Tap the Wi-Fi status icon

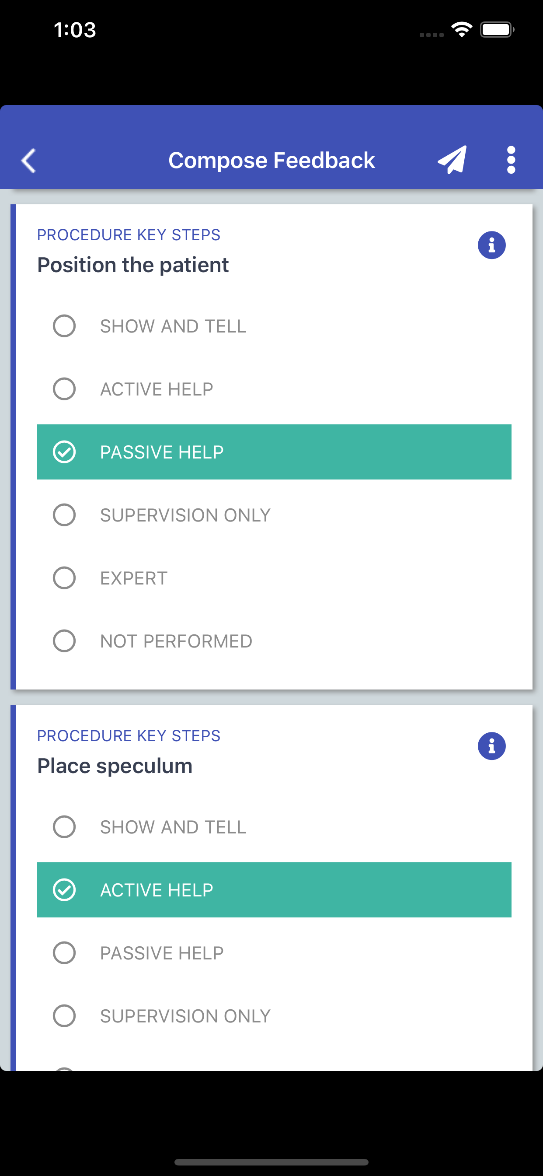[462, 29]
